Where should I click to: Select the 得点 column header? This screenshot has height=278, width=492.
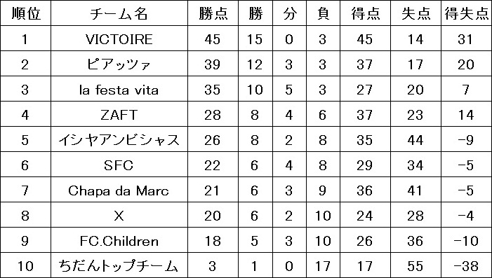pos(365,13)
